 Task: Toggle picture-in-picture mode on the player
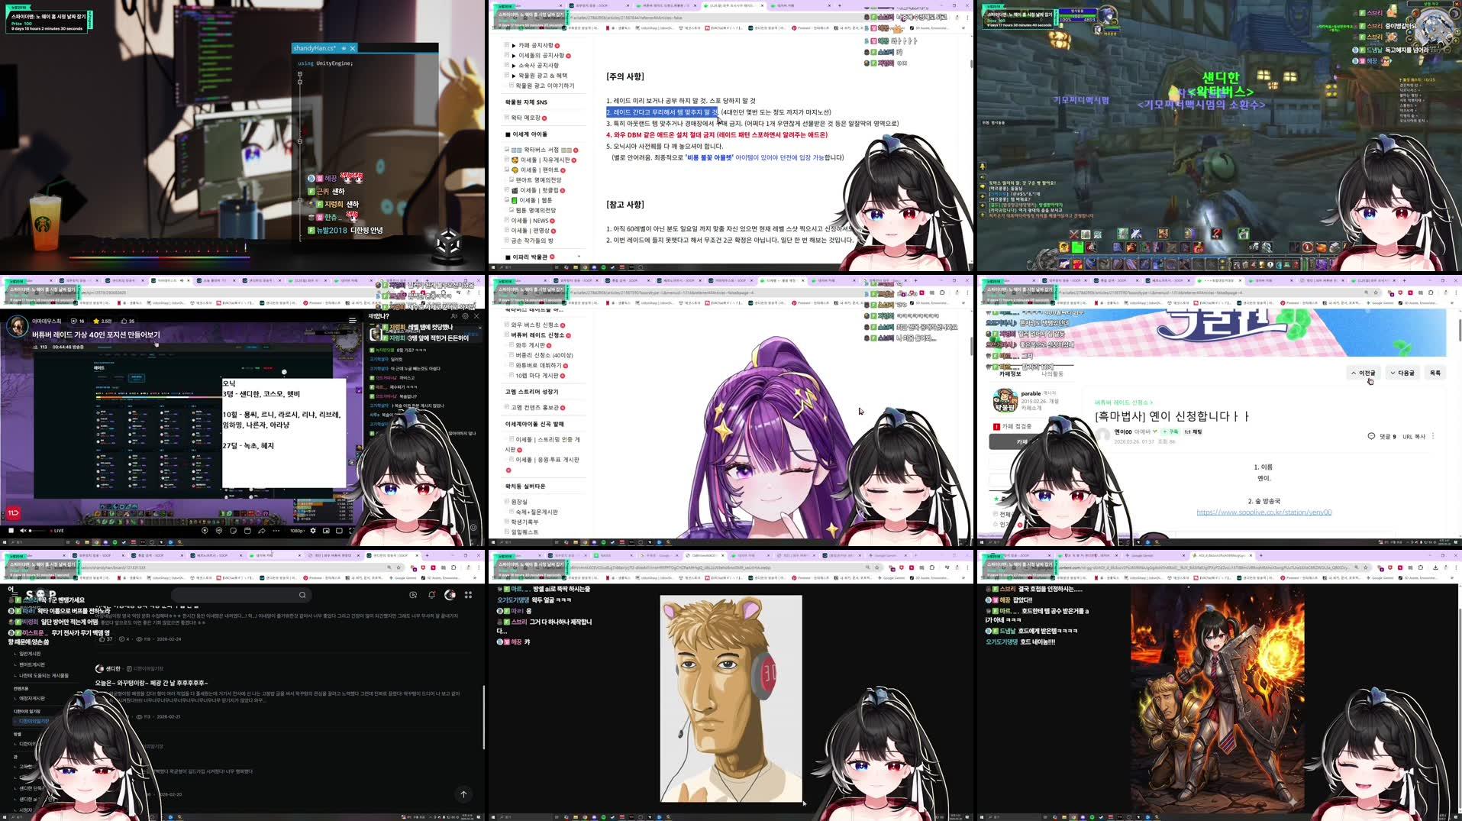click(x=326, y=531)
